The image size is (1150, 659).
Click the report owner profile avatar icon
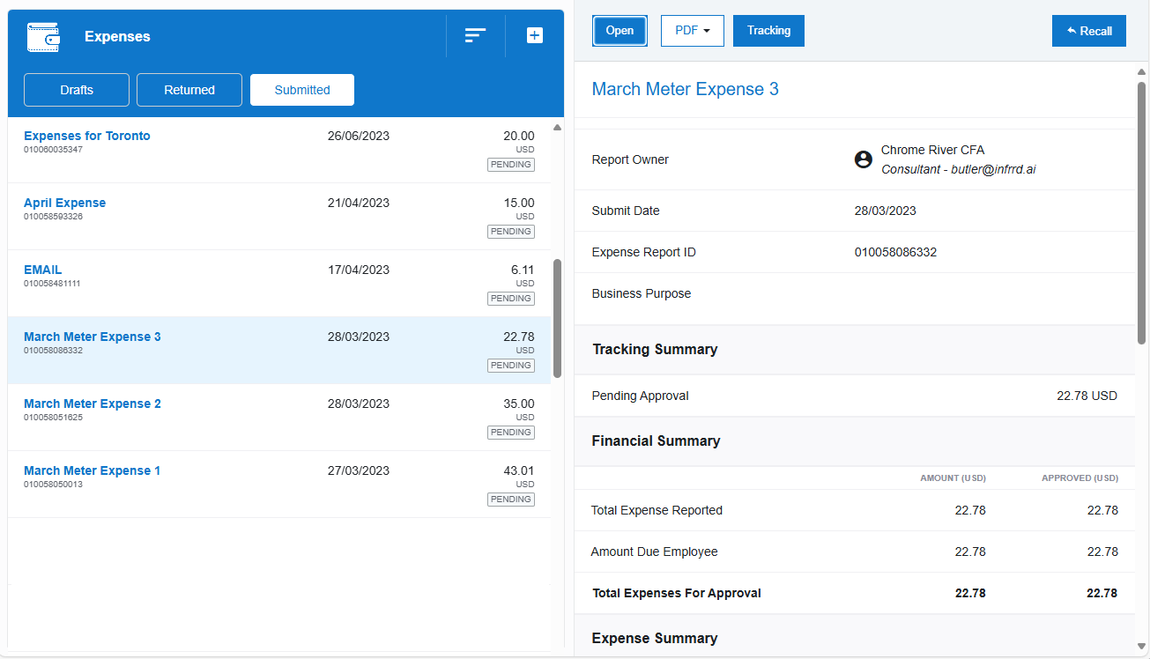pos(864,159)
